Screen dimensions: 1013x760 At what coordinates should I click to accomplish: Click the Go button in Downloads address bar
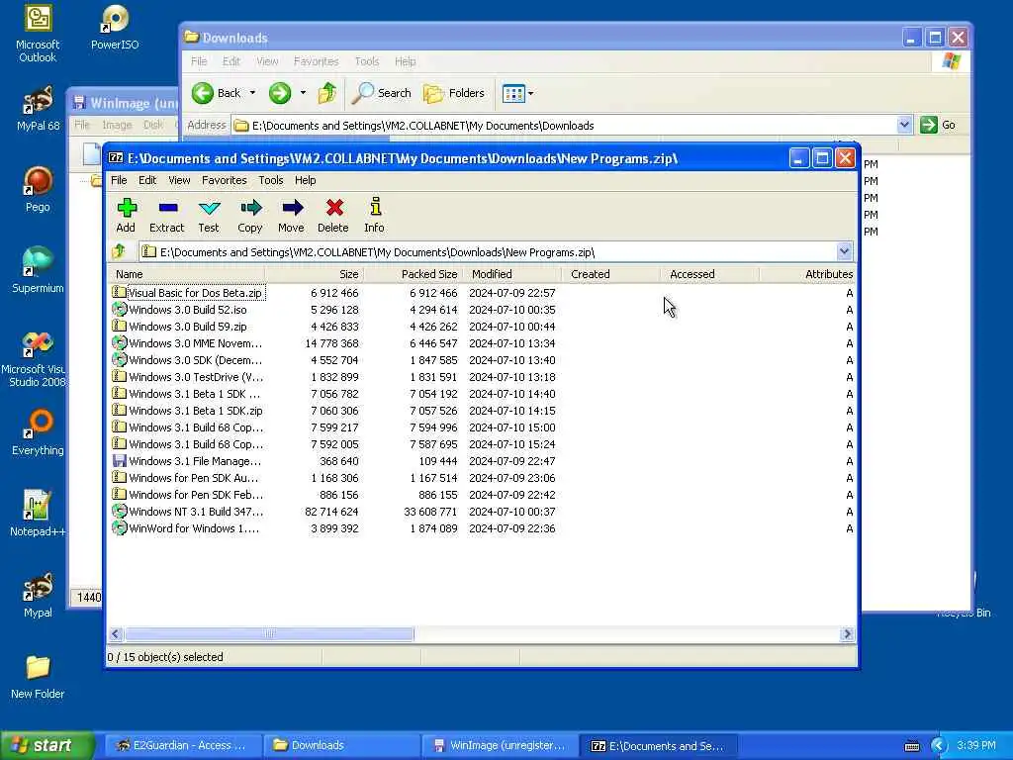(938, 125)
